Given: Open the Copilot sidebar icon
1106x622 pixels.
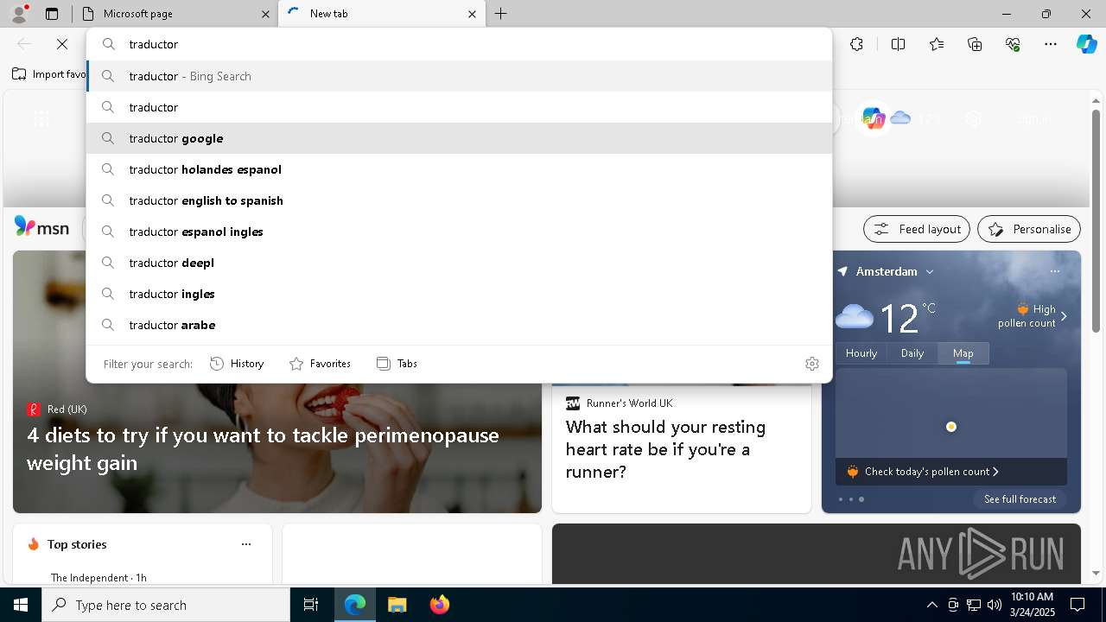Looking at the screenshot, I should [x=1086, y=44].
